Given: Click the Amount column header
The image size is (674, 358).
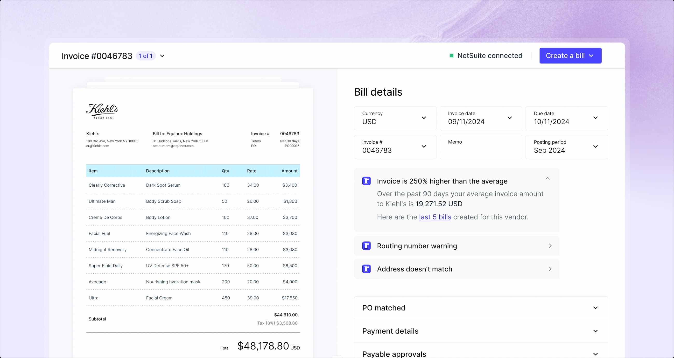Looking at the screenshot, I should coord(289,171).
